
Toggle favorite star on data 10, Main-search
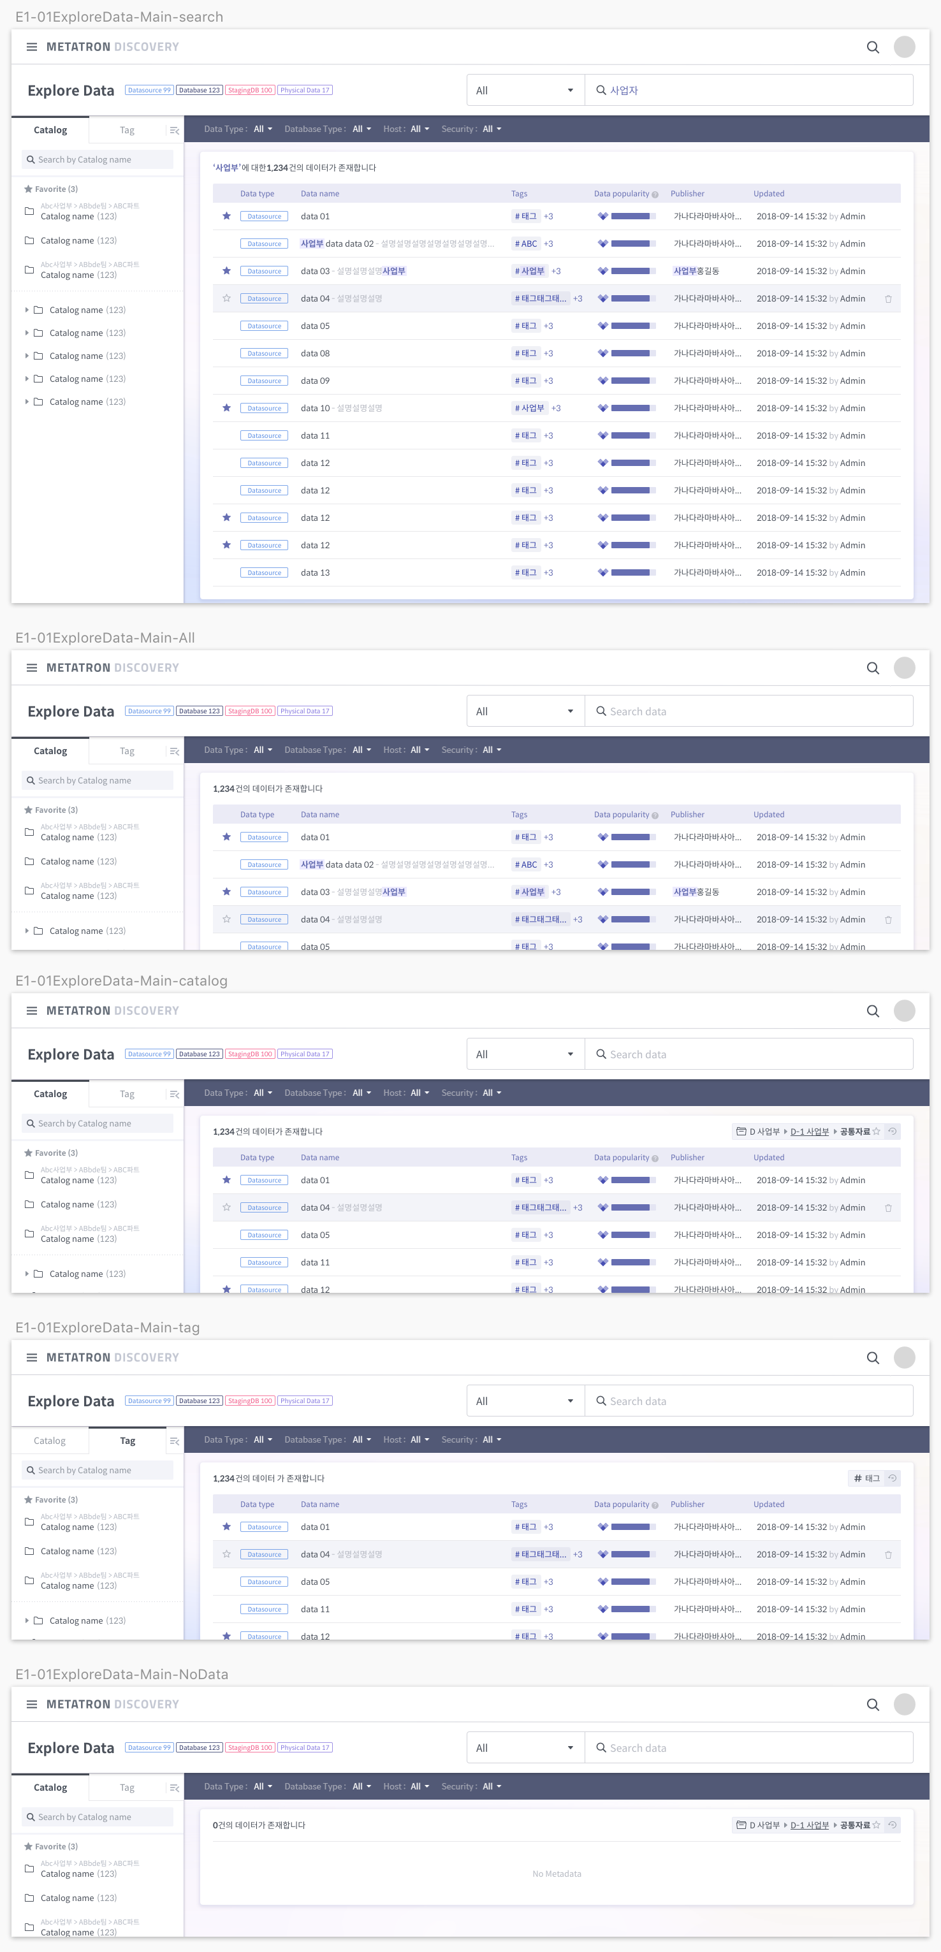226,408
